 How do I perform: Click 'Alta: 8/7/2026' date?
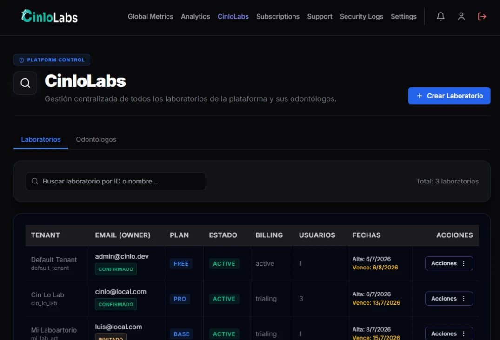click(x=372, y=329)
